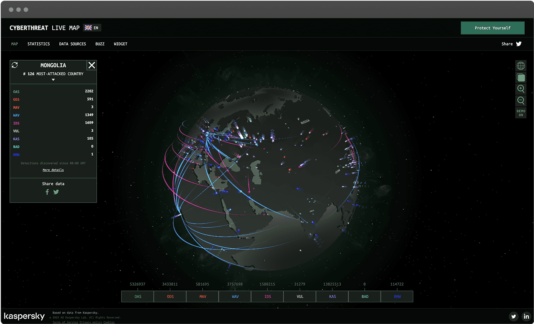Share Mongolia data on Facebook
The height and width of the screenshot is (324, 534).
tap(47, 192)
